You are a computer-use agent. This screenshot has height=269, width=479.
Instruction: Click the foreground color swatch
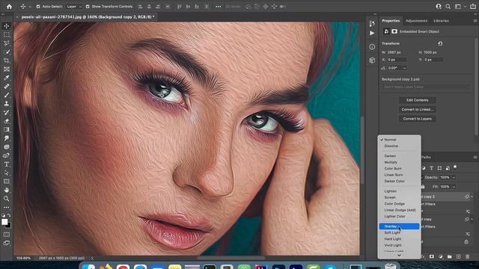click(4, 222)
